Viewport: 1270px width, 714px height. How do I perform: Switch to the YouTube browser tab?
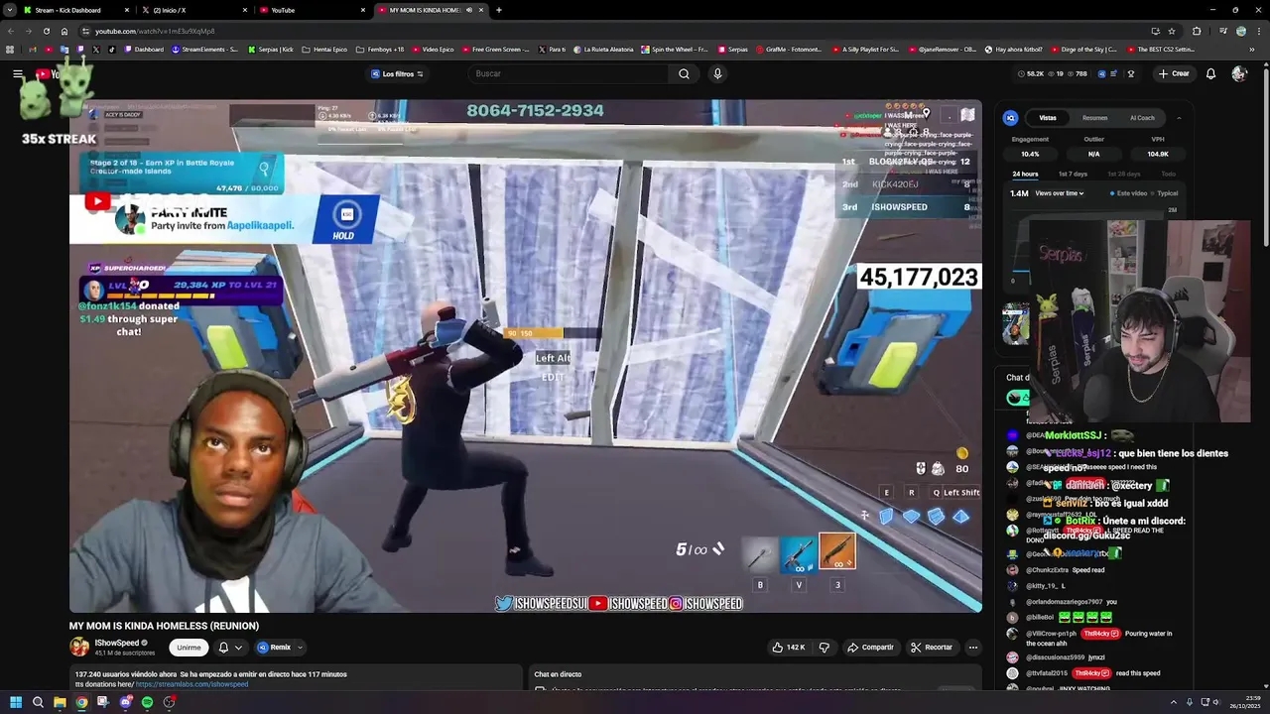pyautogui.click(x=311, y=10)
